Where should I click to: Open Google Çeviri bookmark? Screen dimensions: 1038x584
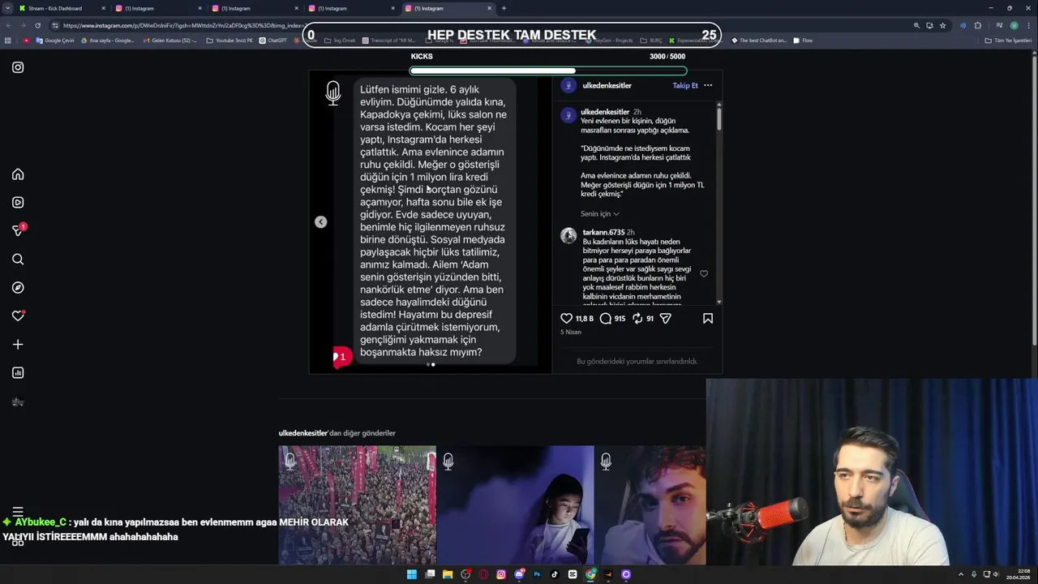pos(54,40)
